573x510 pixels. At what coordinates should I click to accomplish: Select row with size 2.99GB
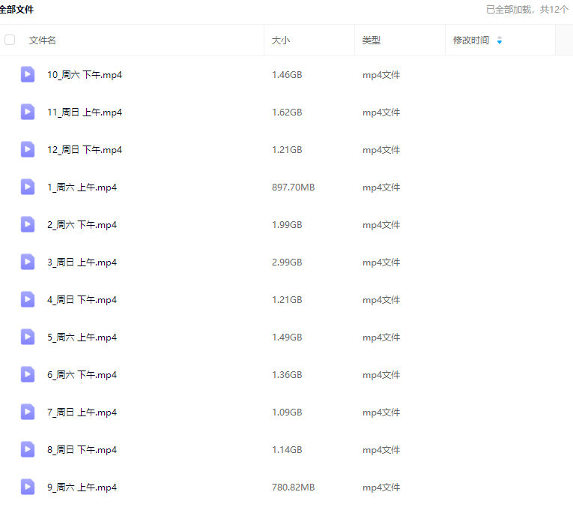pyautogui.click(x=287, y=262)
